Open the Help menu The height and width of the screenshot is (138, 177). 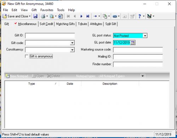coord(72,10)
